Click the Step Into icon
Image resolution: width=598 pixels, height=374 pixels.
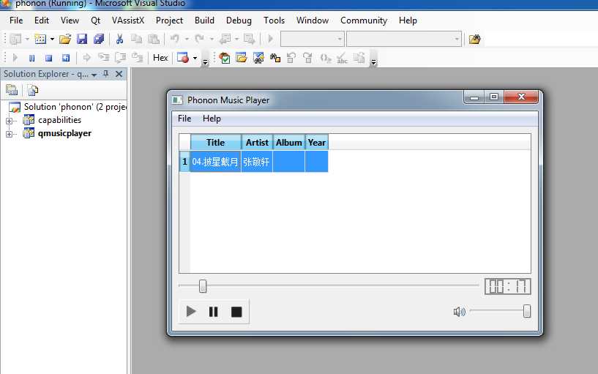[x=104, y=58]
